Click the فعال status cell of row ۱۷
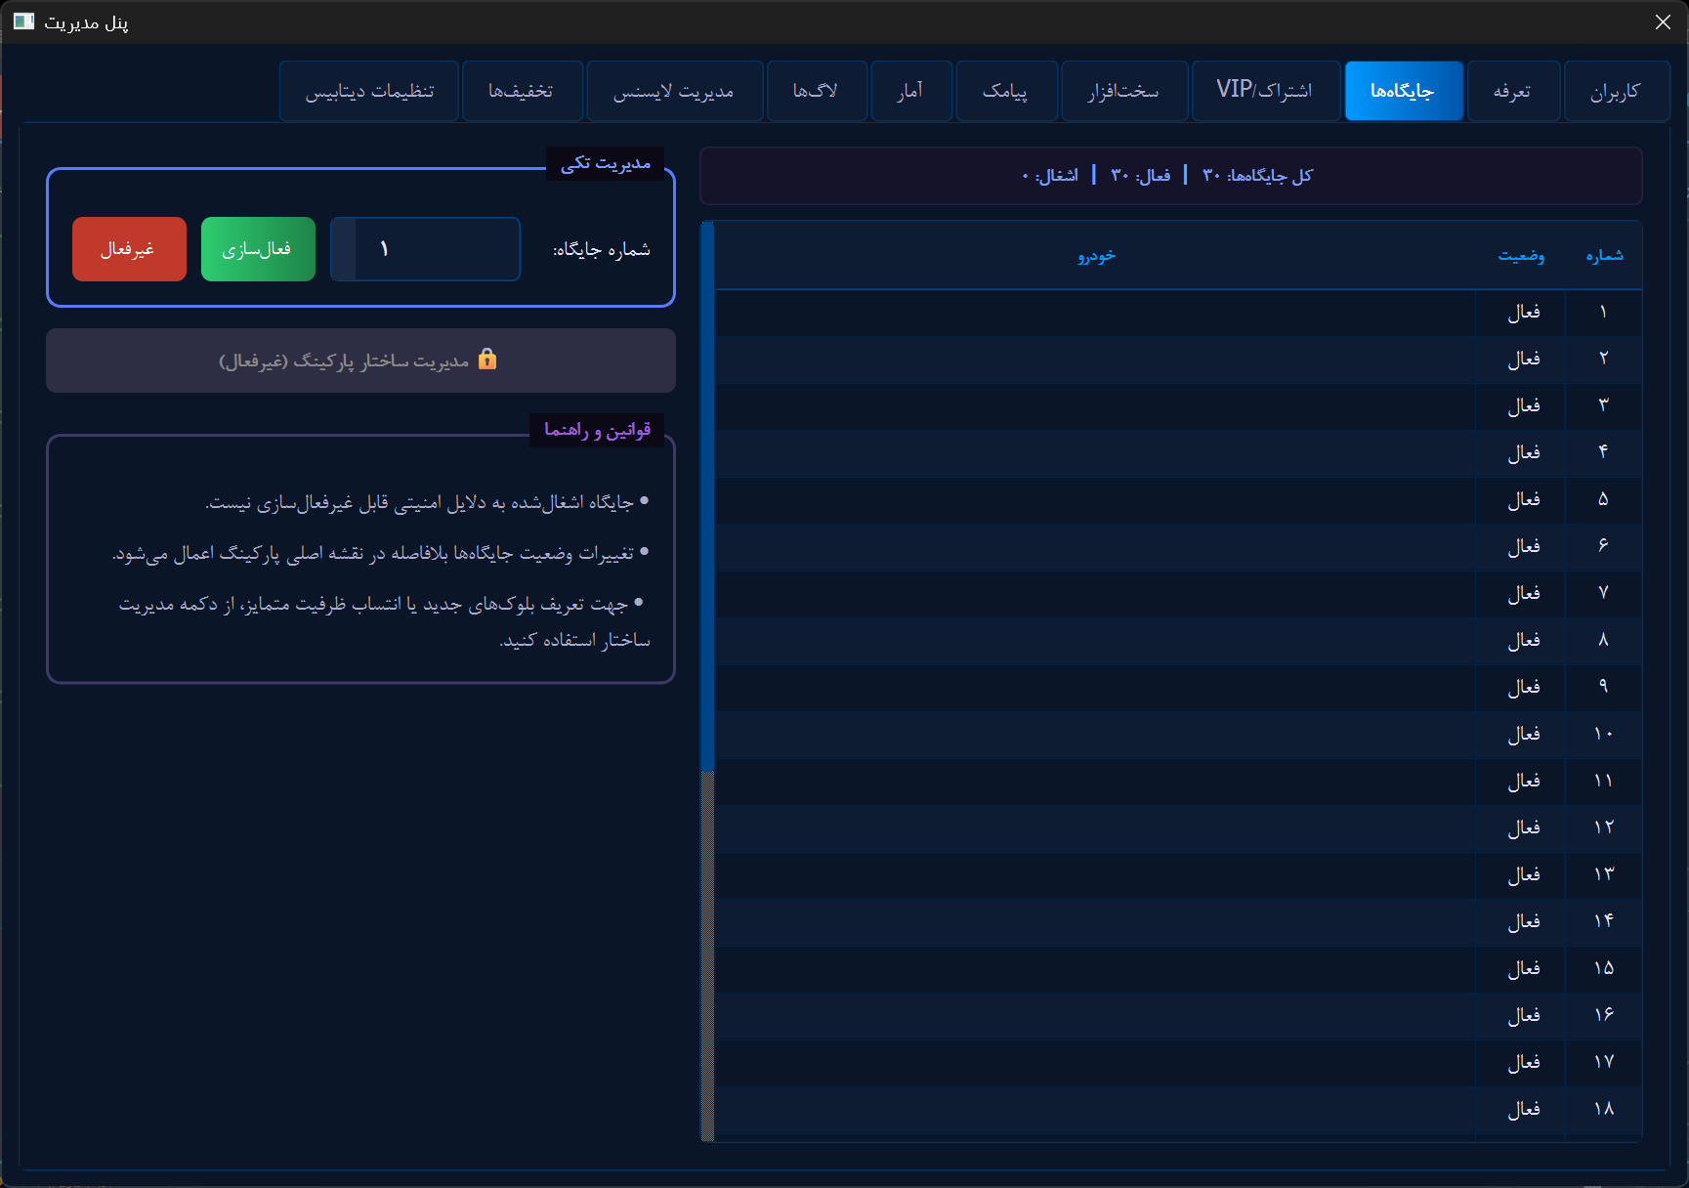This screenshot has height=1188, width=1689. click(1521, 1062)
